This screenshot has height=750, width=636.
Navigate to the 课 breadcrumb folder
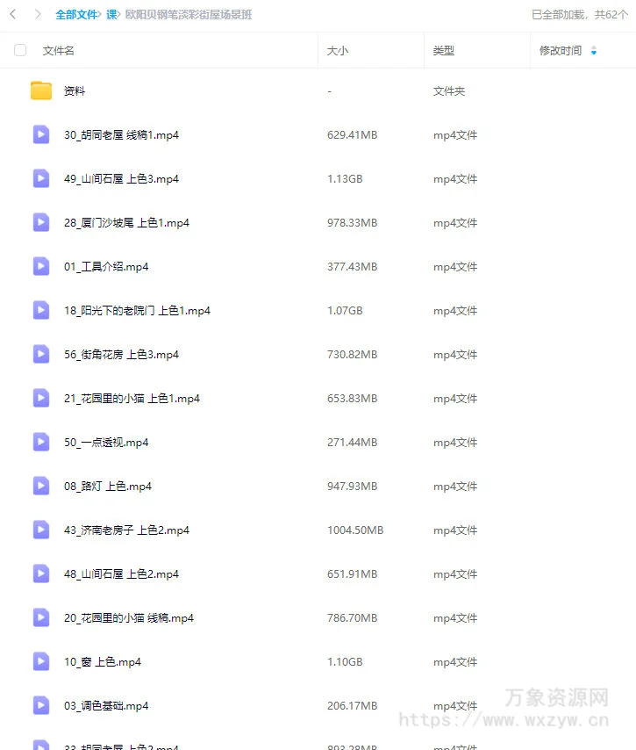(111, 15)
